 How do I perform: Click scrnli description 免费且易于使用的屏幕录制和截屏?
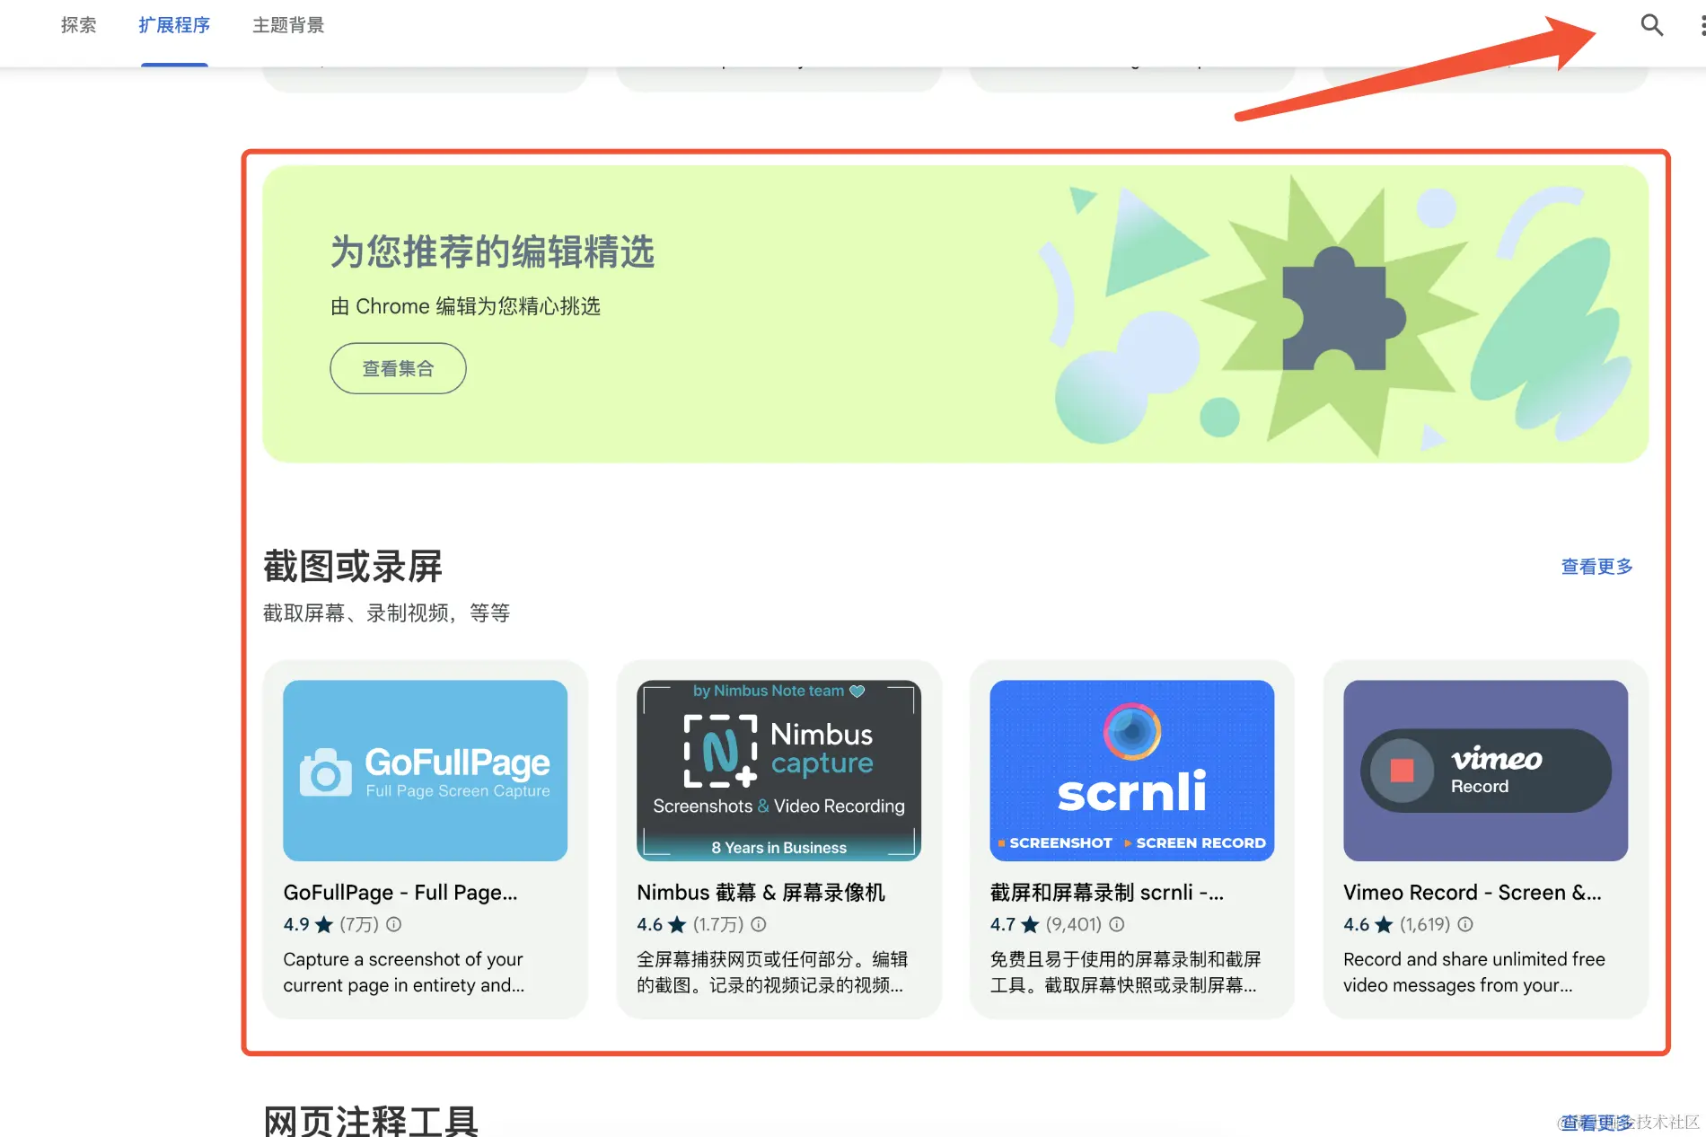coord(1126,959)
